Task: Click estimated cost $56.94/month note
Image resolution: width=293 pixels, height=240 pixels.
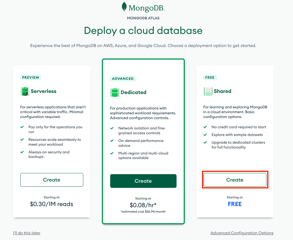Action: click(x=143, y=211)
